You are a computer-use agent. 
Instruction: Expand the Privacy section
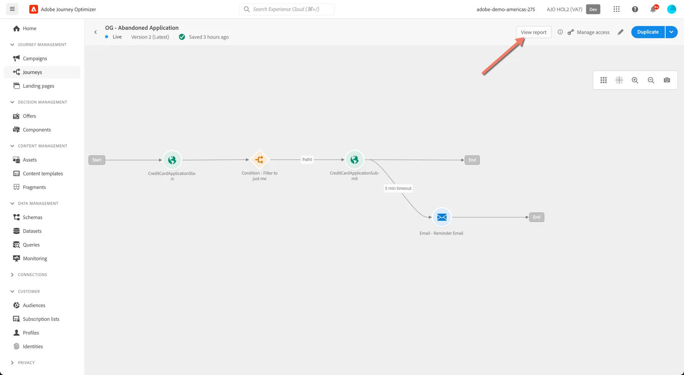click(x=12, y=363)
